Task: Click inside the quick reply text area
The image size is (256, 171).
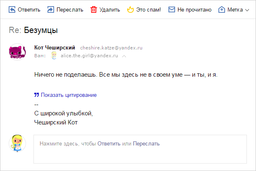Action: pyautogui.click(x=140, y=149)
